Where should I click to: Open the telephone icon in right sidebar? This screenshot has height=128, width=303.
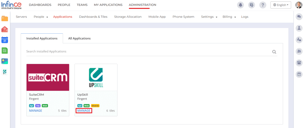click(299, 63)
